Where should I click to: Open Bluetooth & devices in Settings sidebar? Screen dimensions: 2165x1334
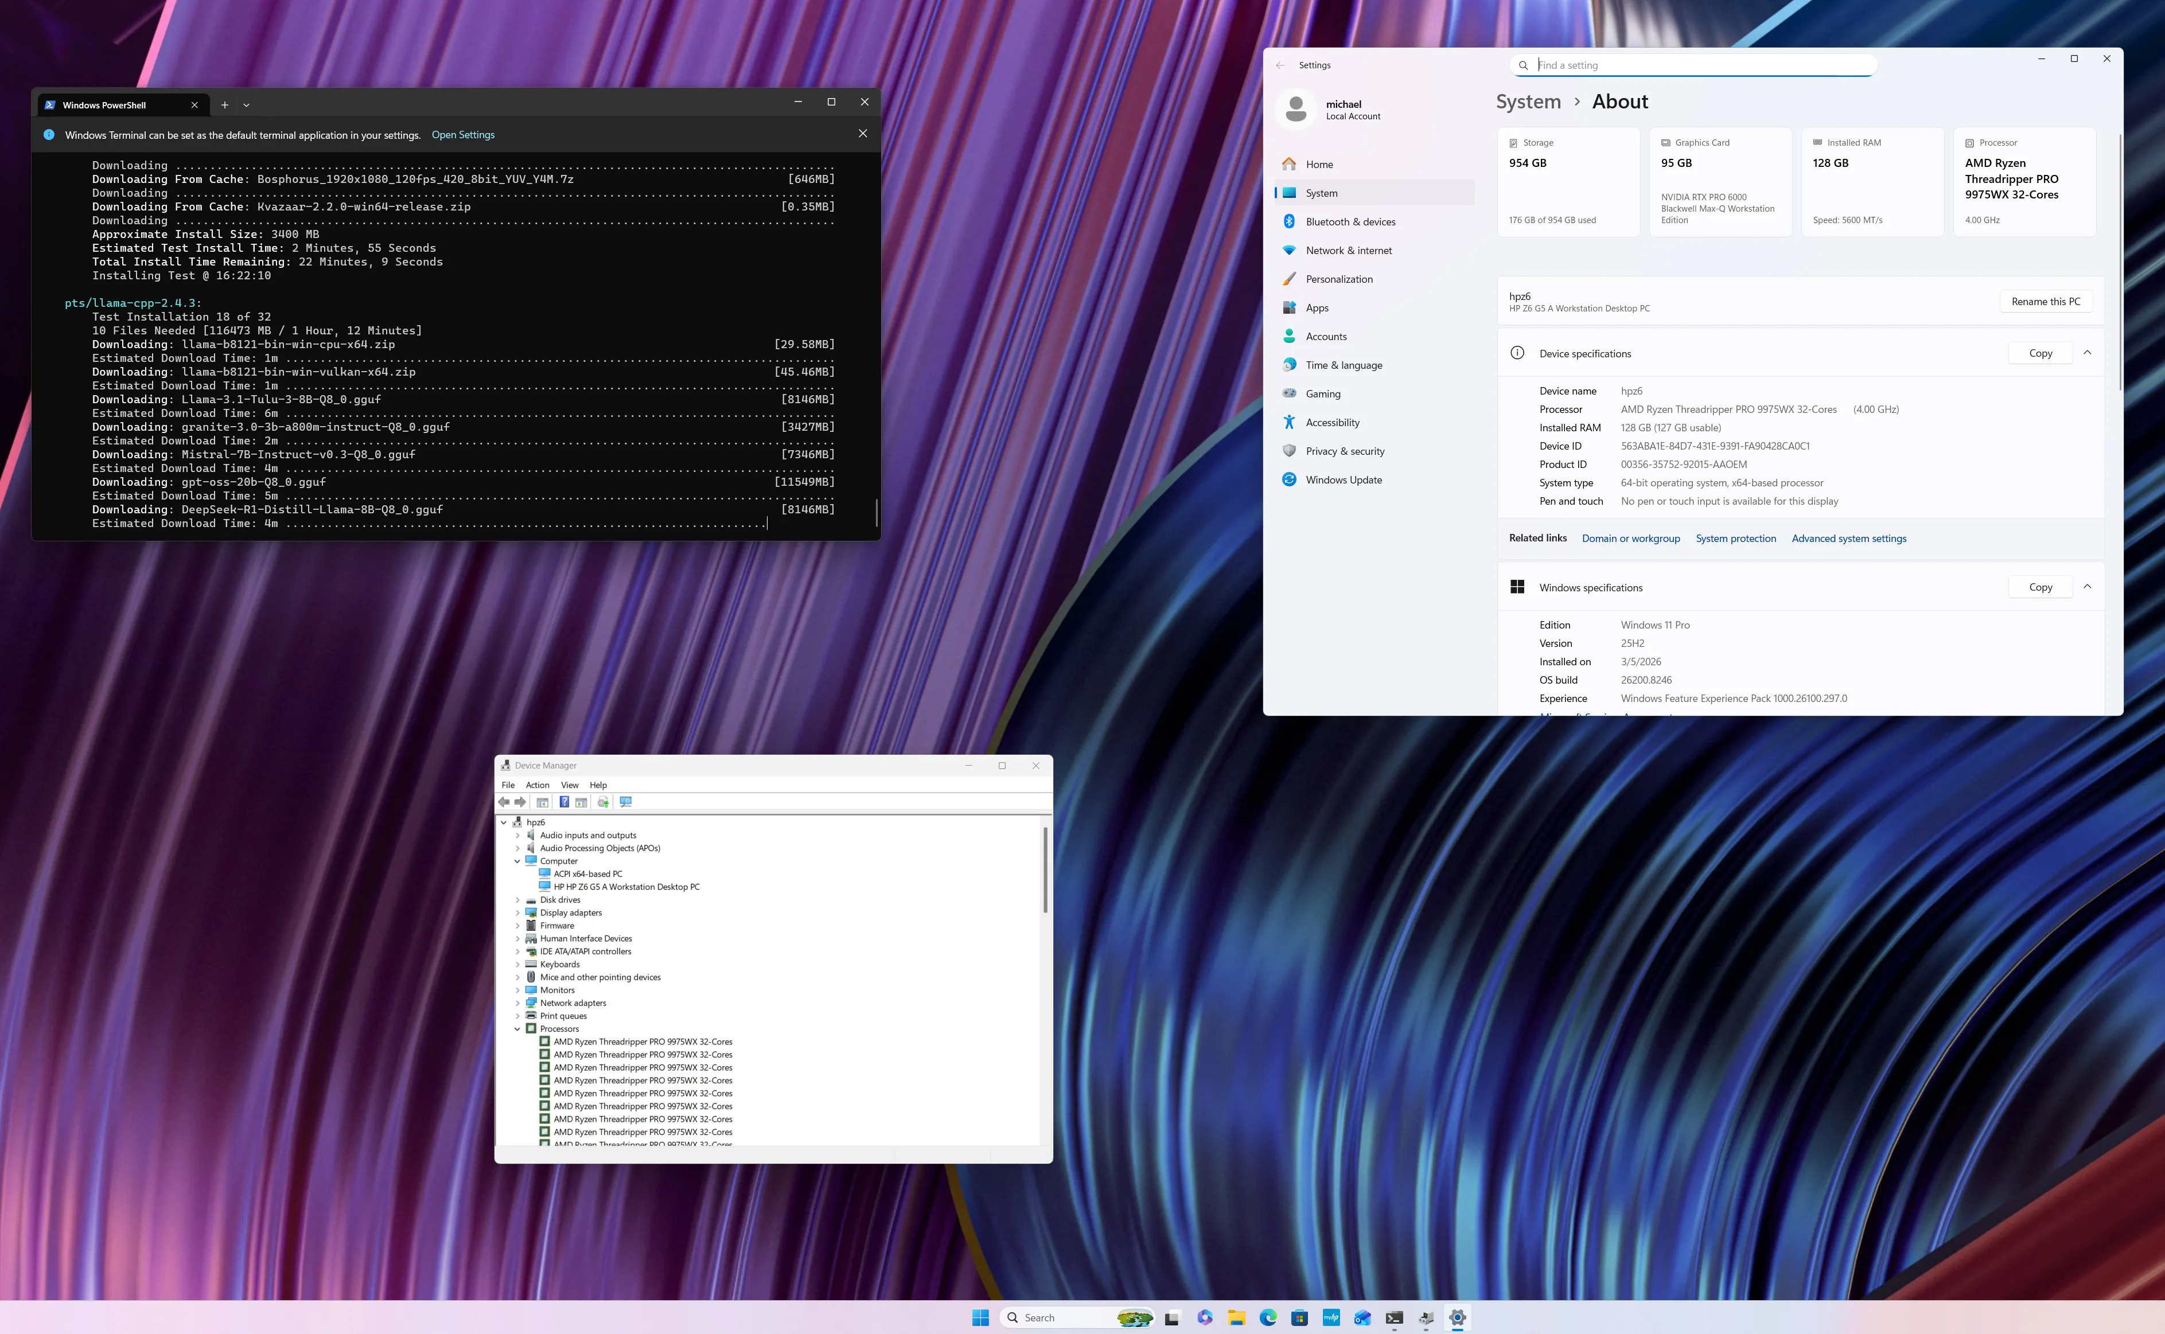[1350, 221]
